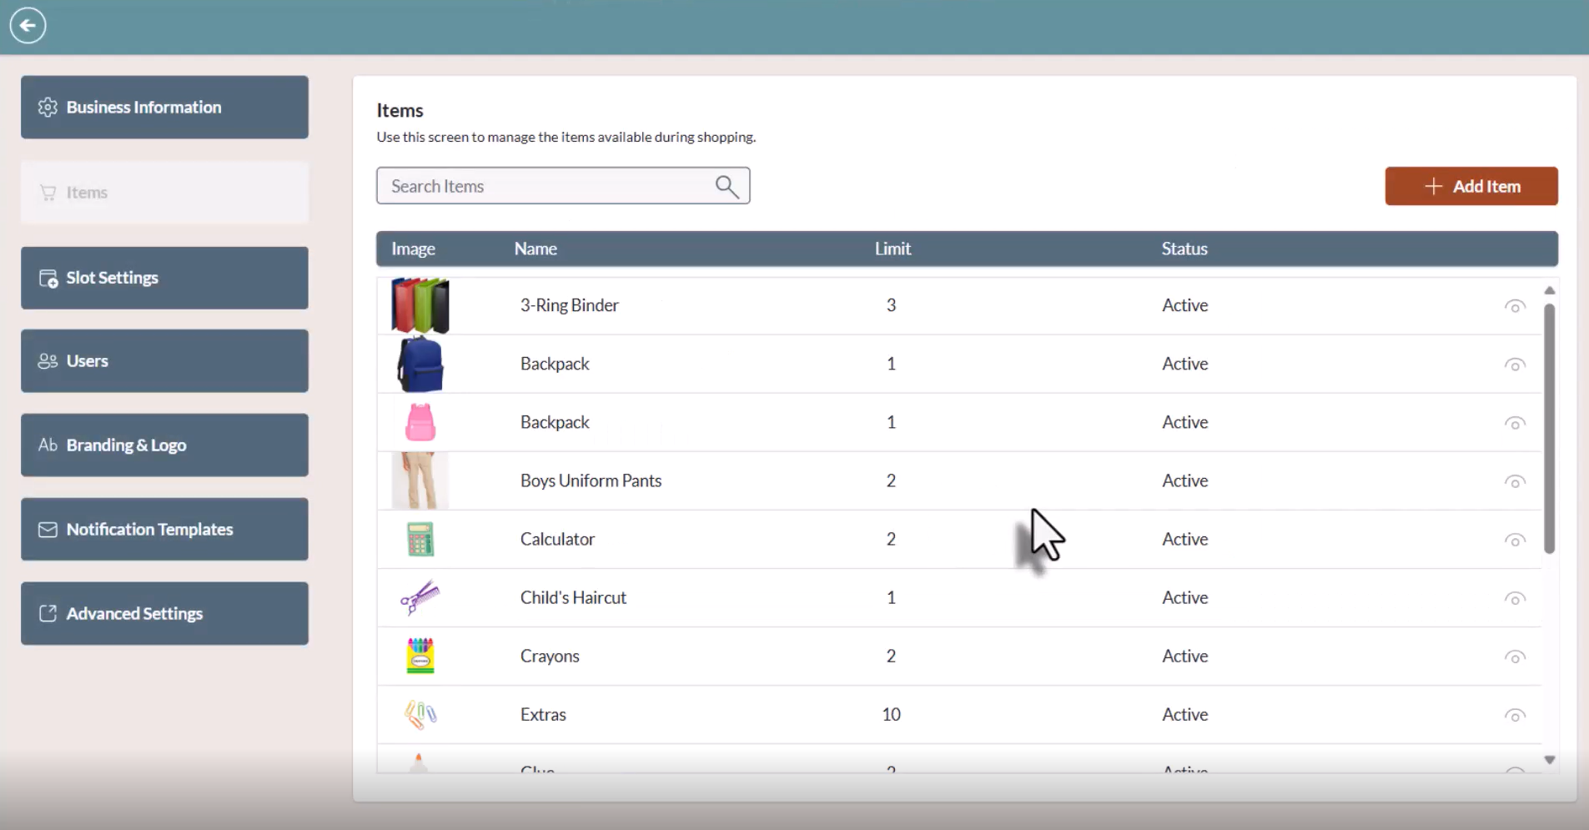The image size is (1589, 830).
Task: Click the external-link icon next to Advanced Settings
Action: (x=47, y=613)
